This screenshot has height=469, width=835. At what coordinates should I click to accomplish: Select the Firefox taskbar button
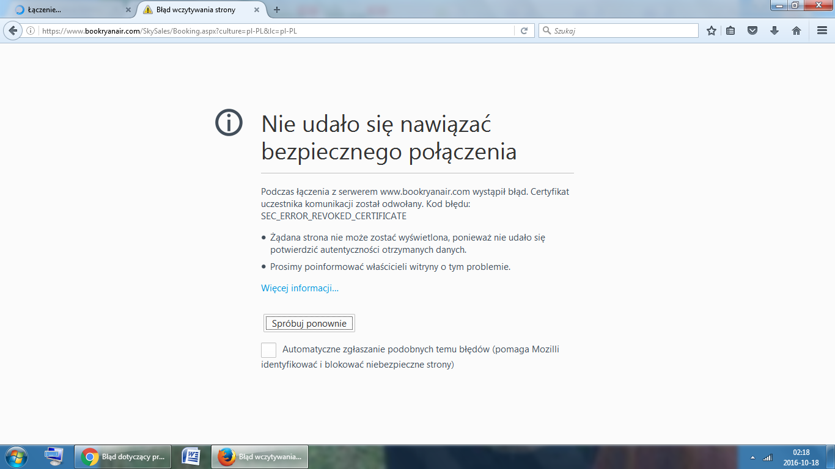tap(260, 457)
